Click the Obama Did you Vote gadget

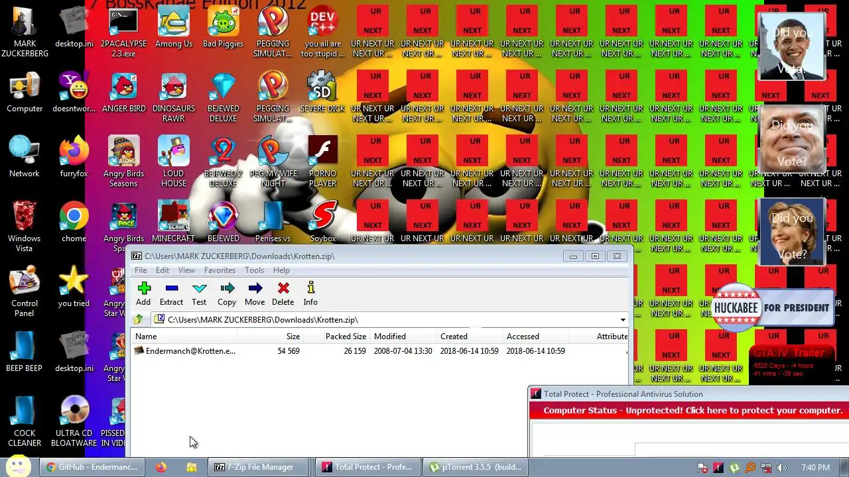793,46
